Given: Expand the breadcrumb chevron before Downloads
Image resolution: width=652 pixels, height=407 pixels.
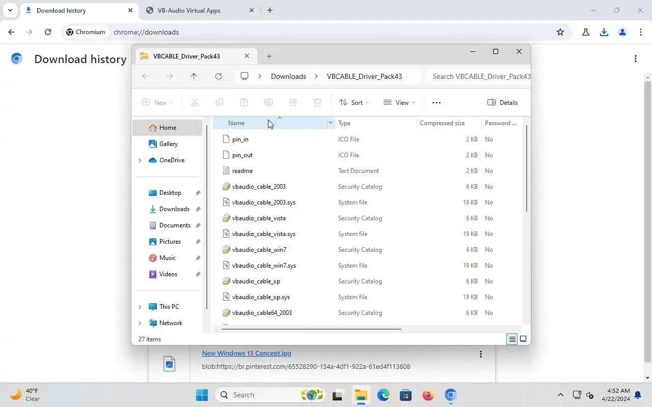Looking at the screenshot, I should click(x=260, y=76).
